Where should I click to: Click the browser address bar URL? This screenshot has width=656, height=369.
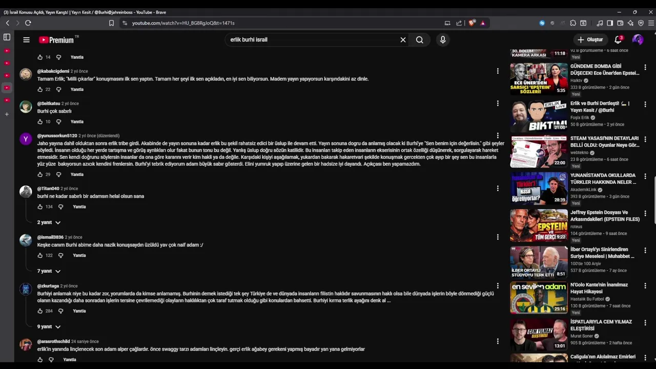click(183, 23)
